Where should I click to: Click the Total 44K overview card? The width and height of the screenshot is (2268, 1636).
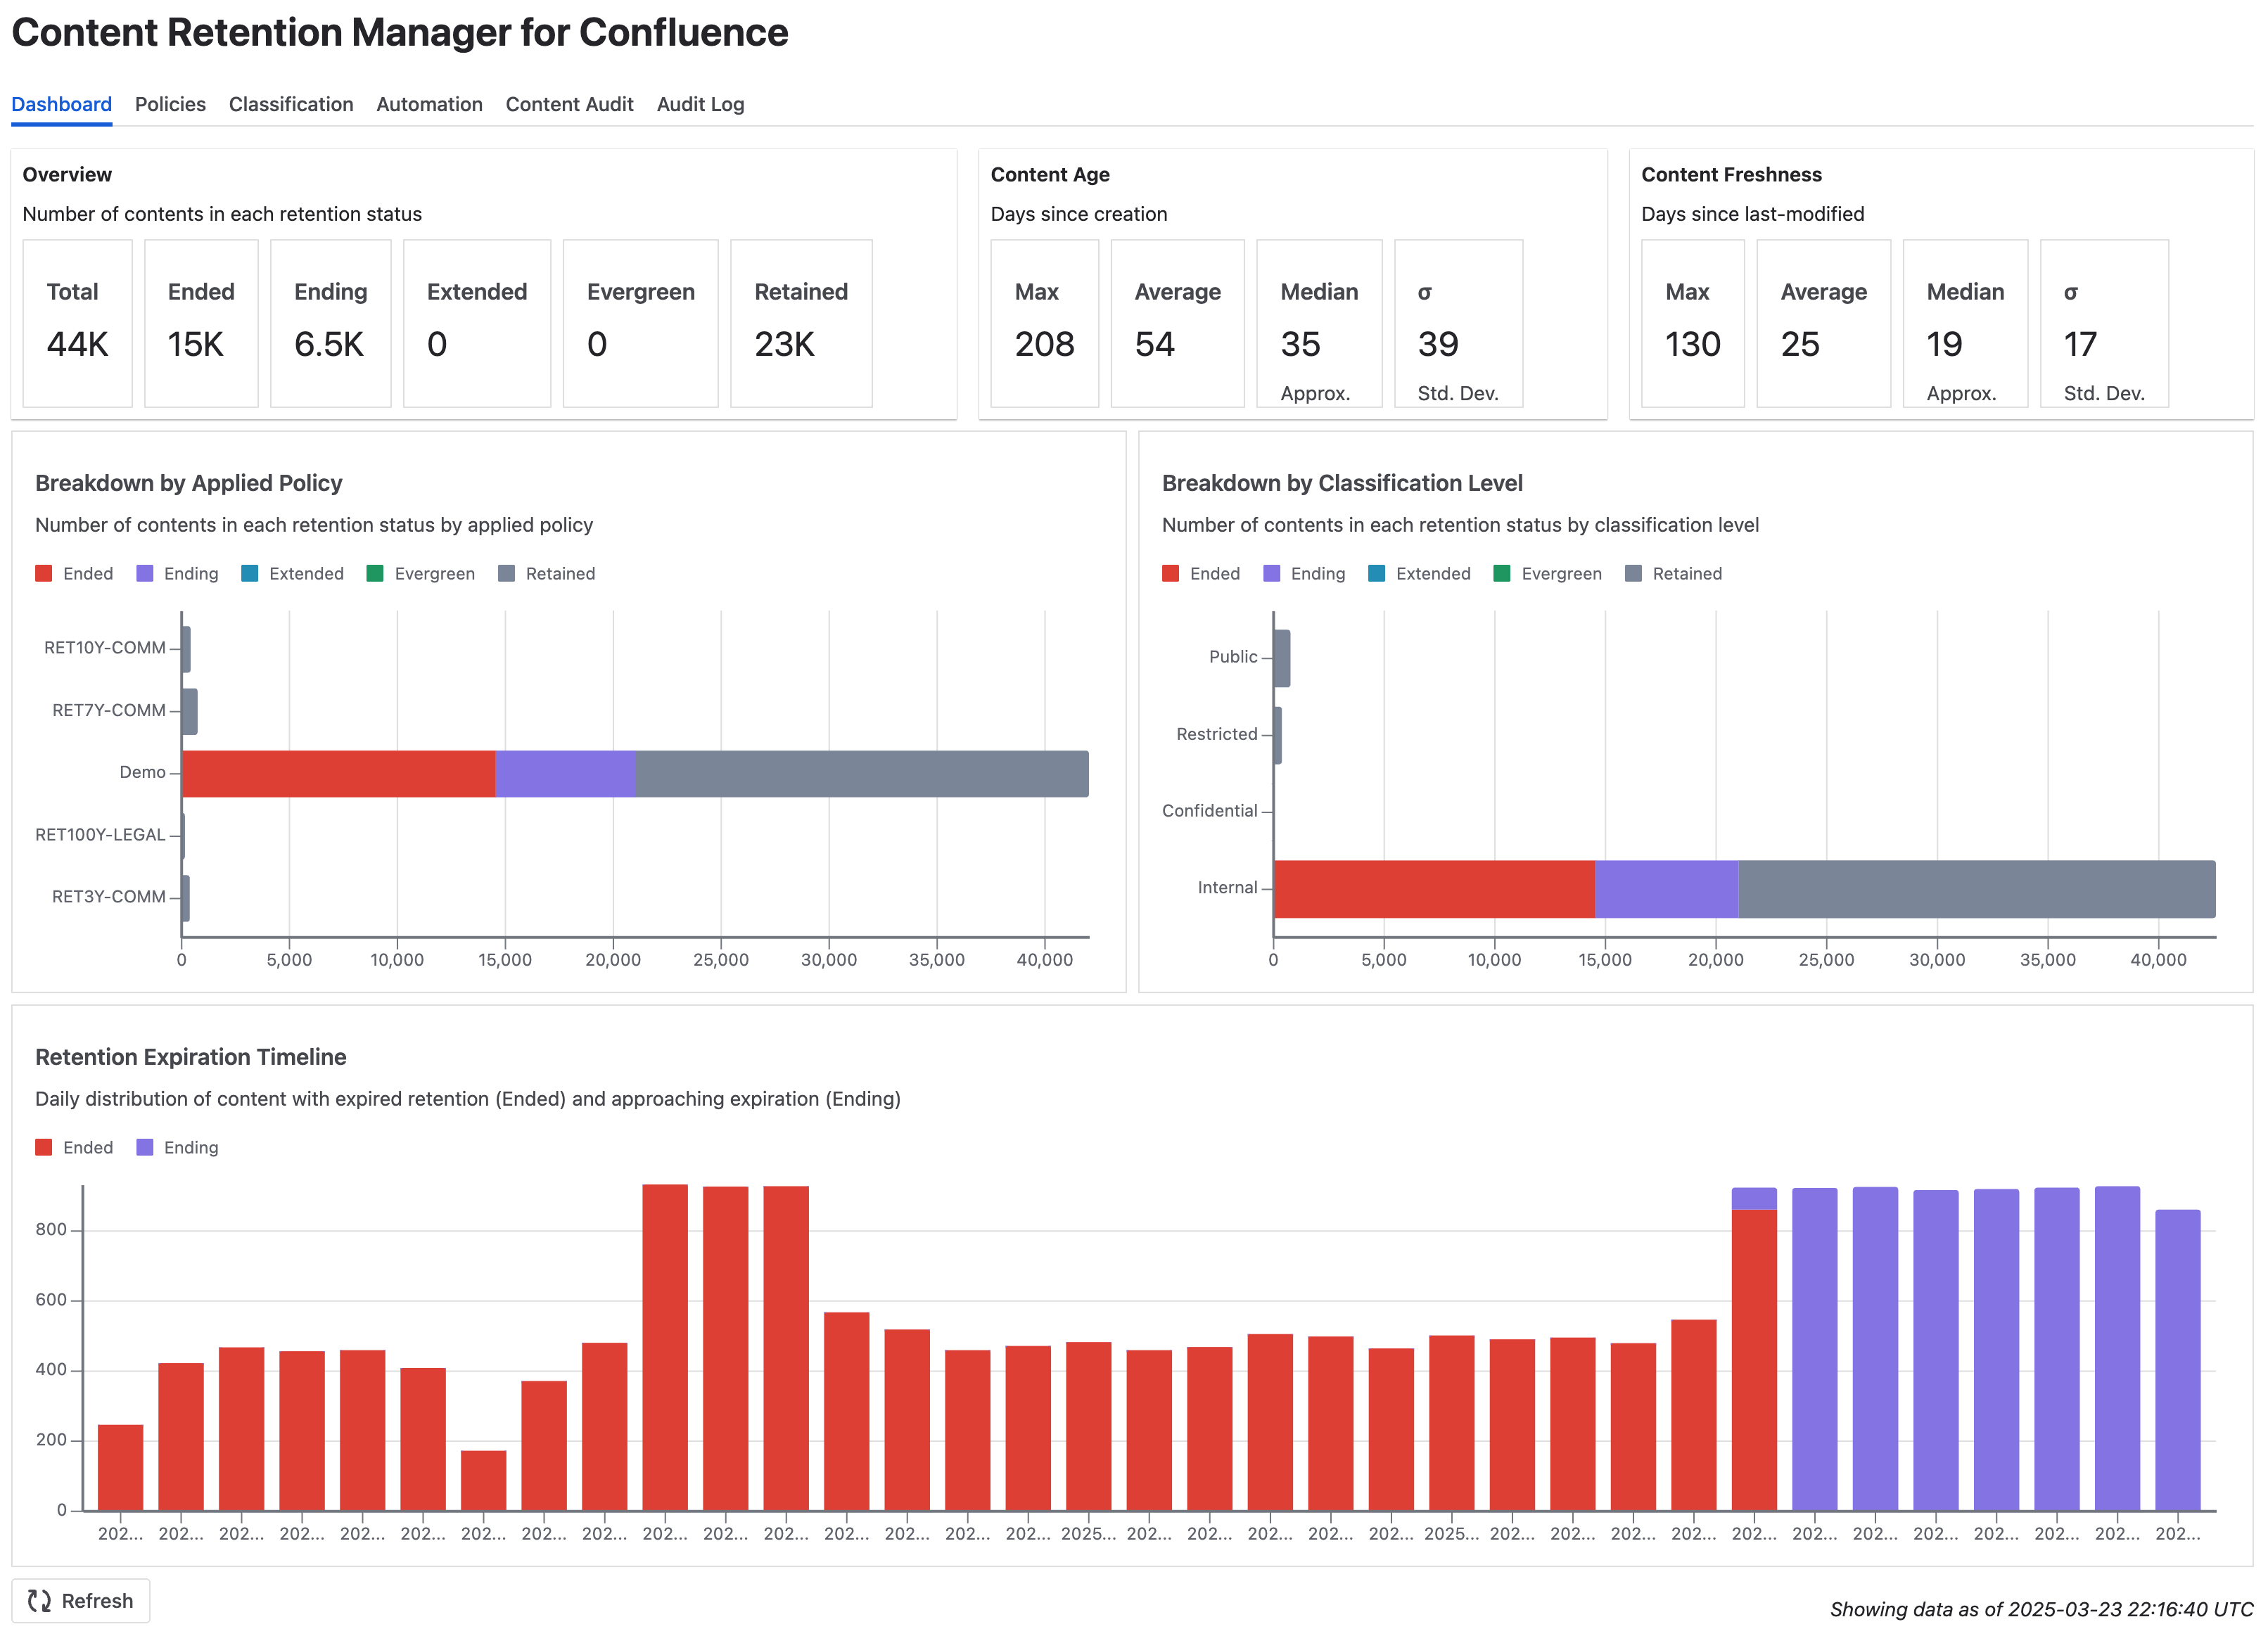(77, 323)
